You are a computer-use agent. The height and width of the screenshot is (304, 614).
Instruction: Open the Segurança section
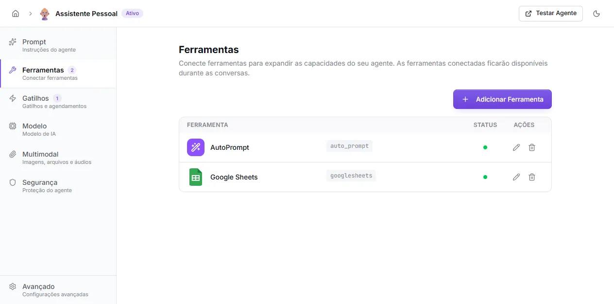(x=58, y=186)
